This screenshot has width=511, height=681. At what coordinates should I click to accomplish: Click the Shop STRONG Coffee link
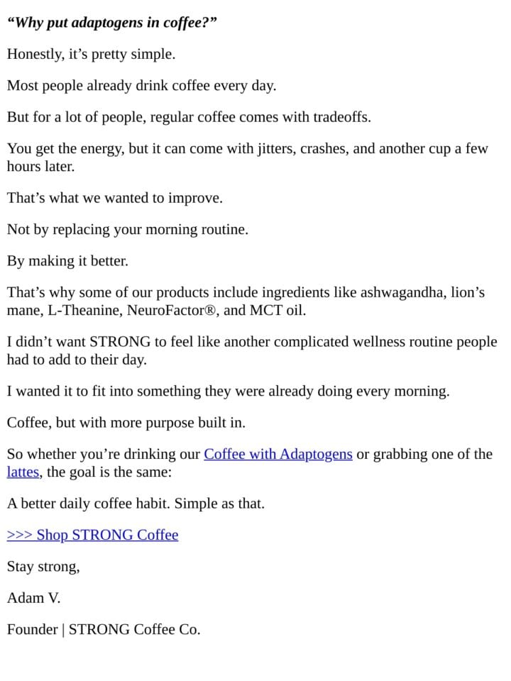[x=92, y=535]
